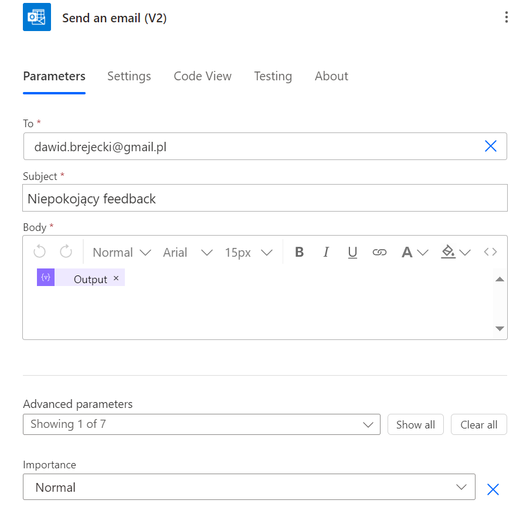This screenshot has height=507, width=523.
Task: Expand the Importance dropdown
Action: 249,487
